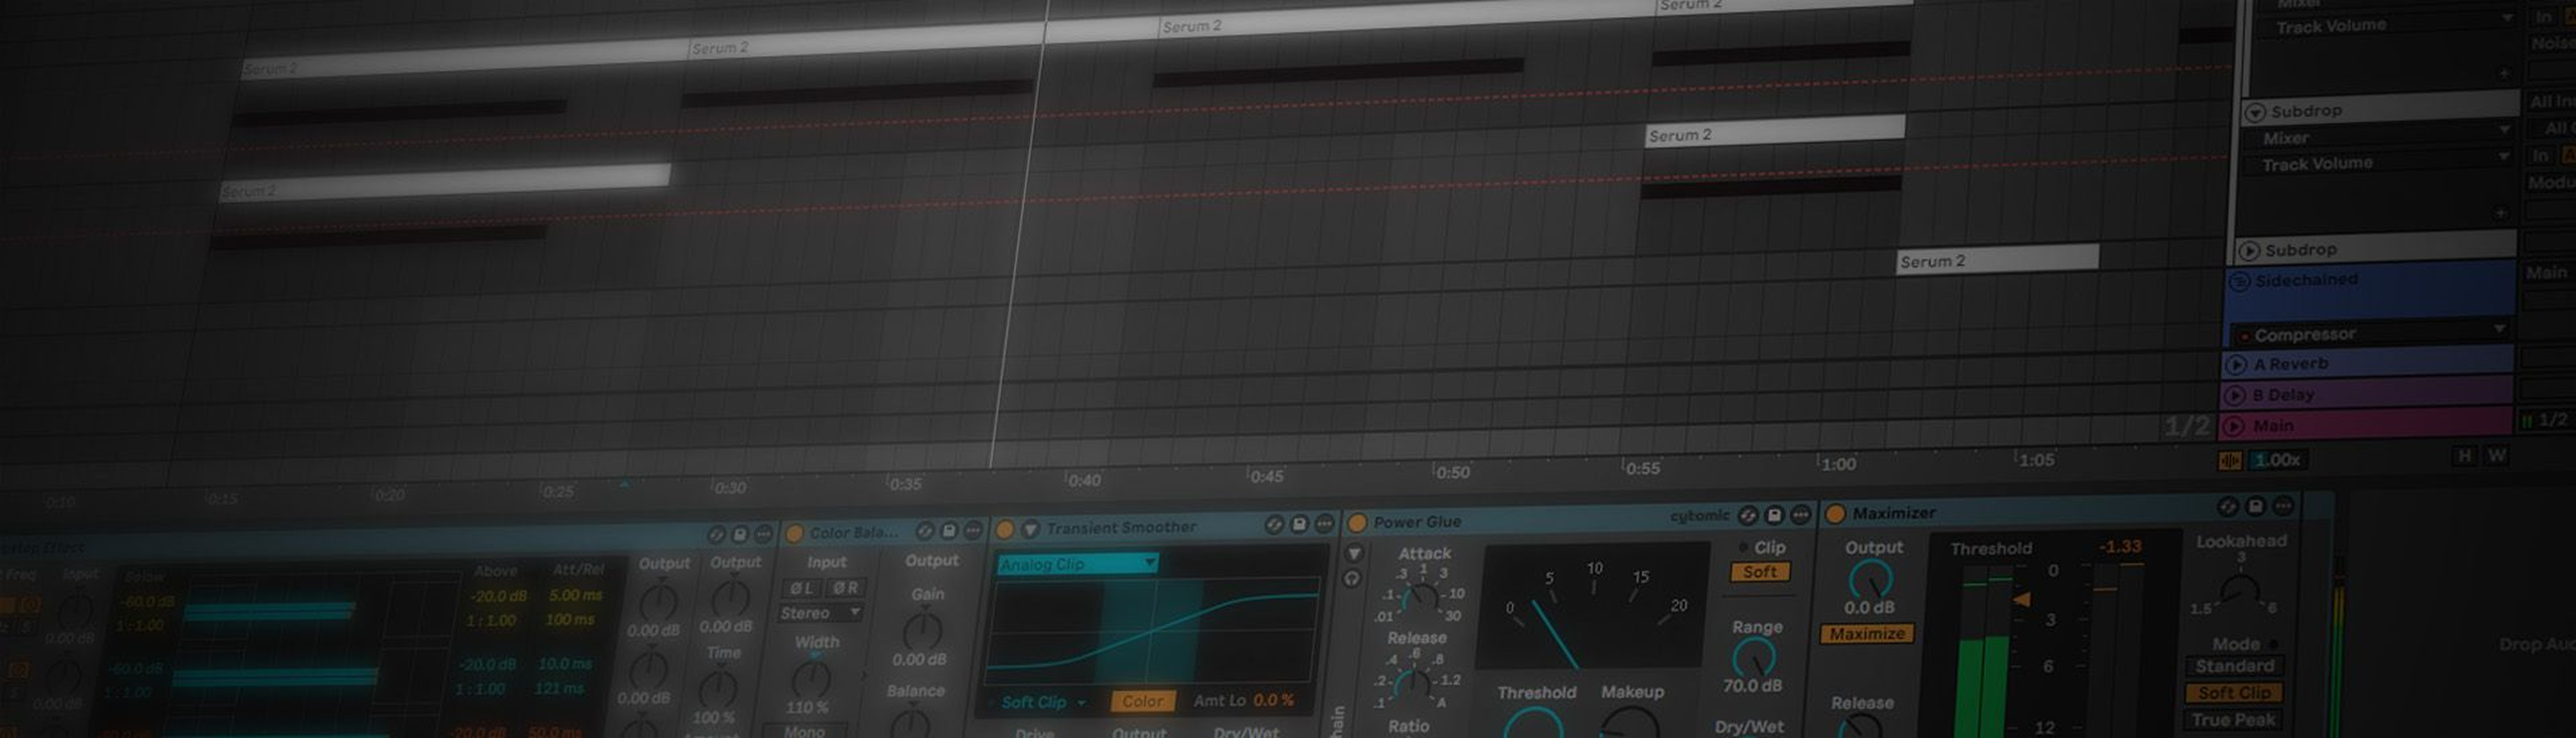Select Serum 2 clip on collapsed Subdrop track row
The width and height of the screenshot is (2576, 738).
1997,260
